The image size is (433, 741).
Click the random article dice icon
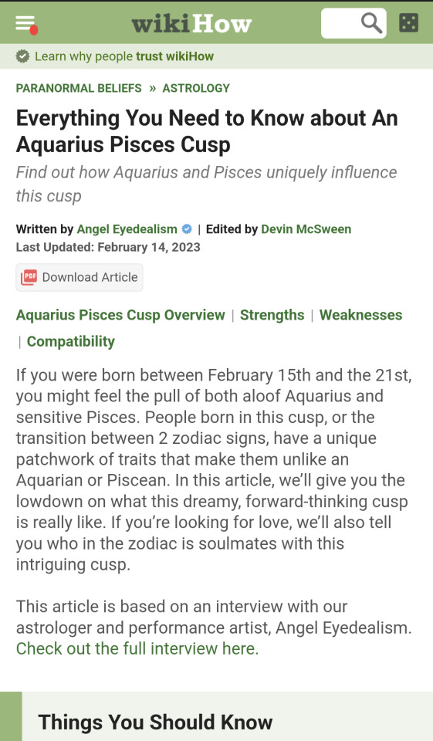408,22
